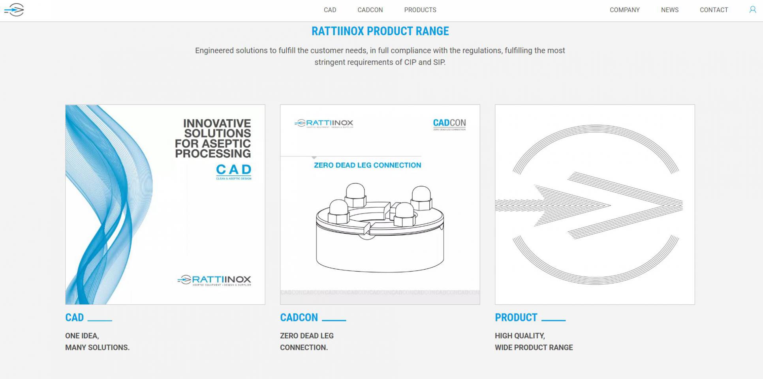The width and height of the screenshot is (763, 379).
Task: Click the 'RATTIINOX PRODUCT RANGE' heading
Action: coord(380,31)
